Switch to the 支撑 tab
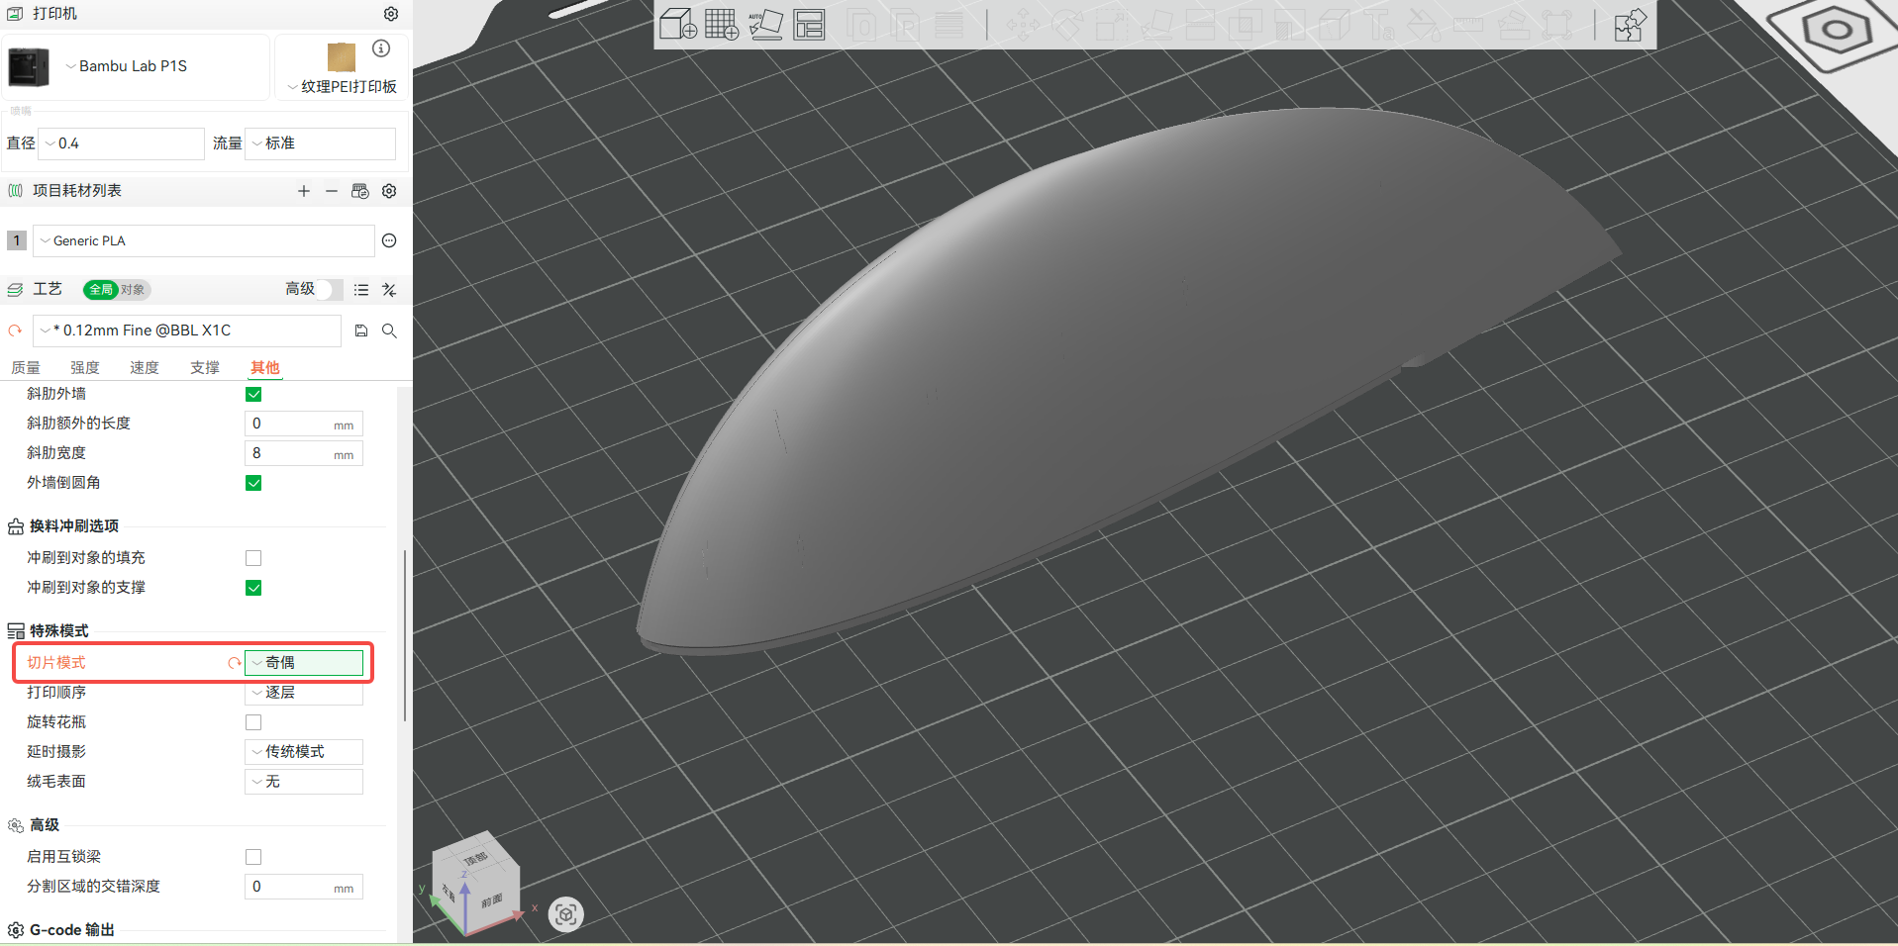 [x=205, y=368]
